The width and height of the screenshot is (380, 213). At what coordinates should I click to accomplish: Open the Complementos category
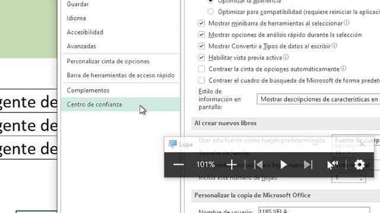(x=88, y=91)
